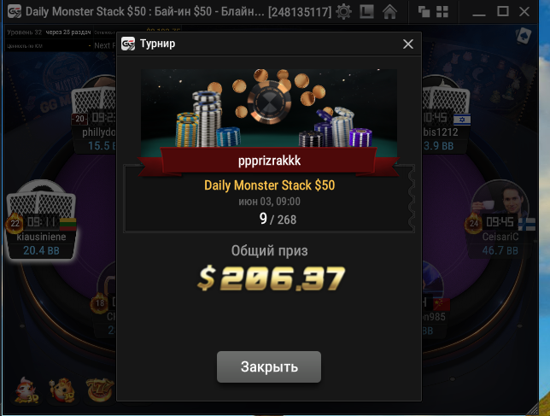Click the layout L icon in title bar

(x=366, y=12)
